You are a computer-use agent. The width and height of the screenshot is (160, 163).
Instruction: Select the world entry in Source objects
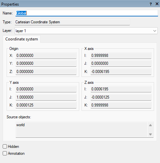point(20,125)
